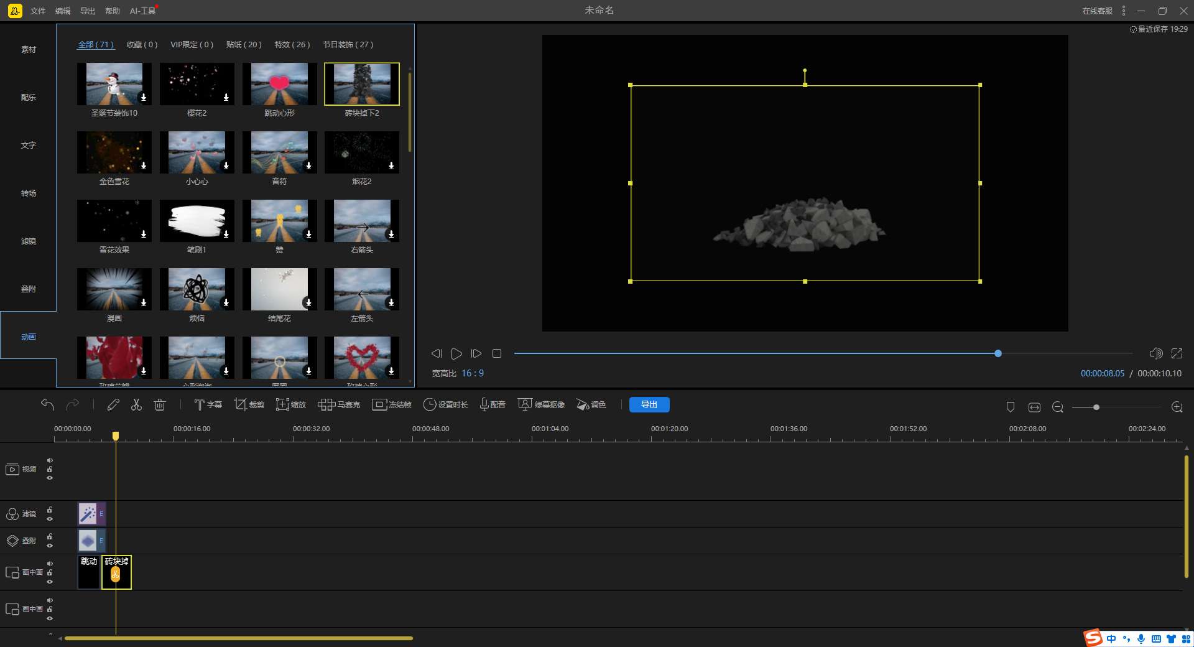Add a marker with the marker icon

click(x=1011, y=407)
